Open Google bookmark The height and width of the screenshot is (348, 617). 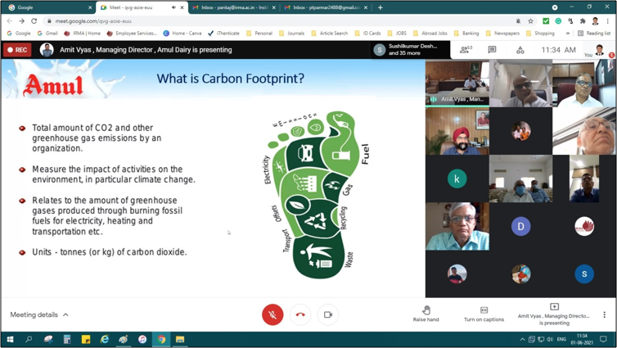click(x=19, y=33)
